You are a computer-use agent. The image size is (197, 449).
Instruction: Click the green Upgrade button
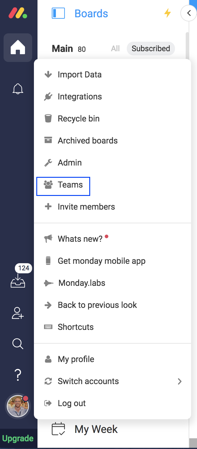tap(18, 438)
